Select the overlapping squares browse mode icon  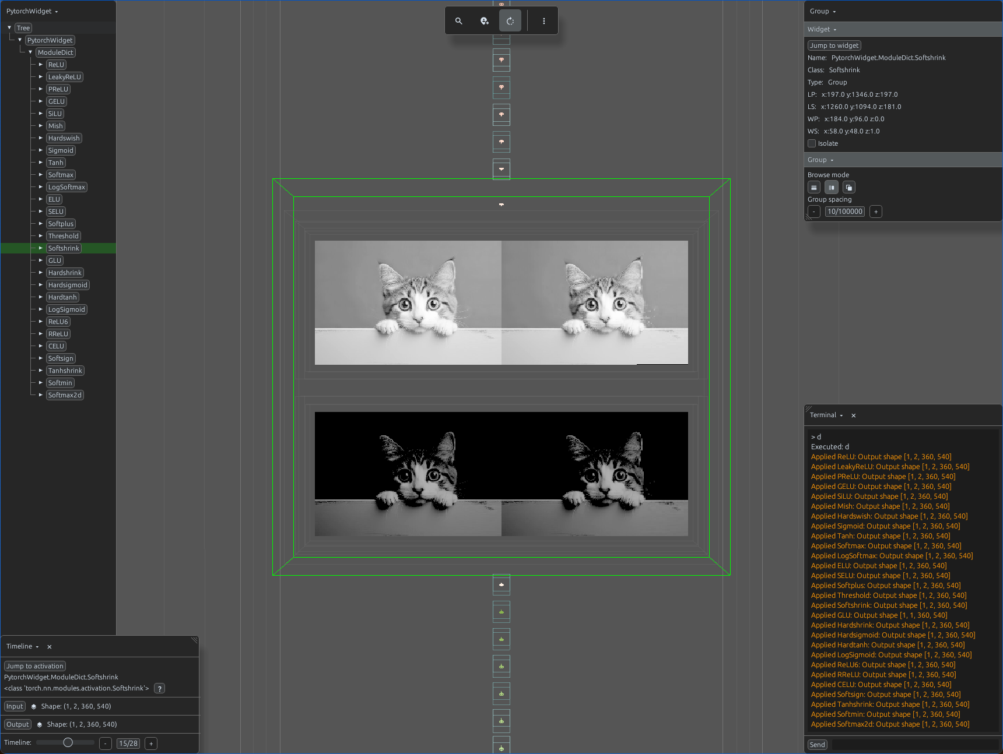(x=849, y=188)
